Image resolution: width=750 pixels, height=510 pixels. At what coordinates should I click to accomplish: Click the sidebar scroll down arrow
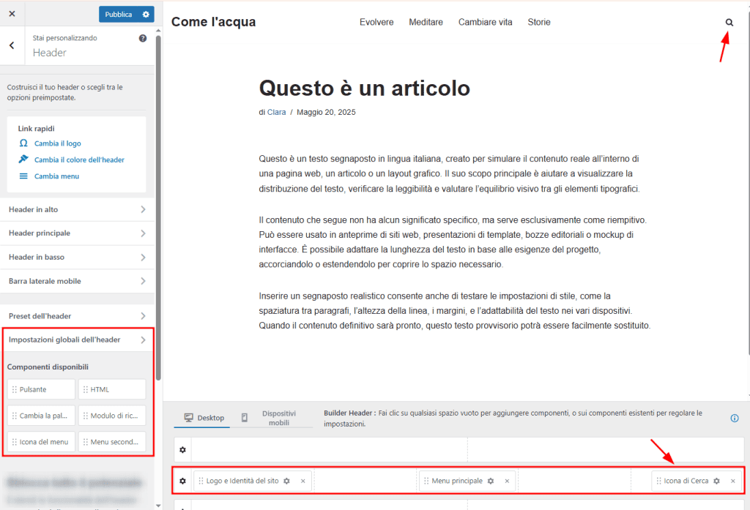[x=158, y=505]
